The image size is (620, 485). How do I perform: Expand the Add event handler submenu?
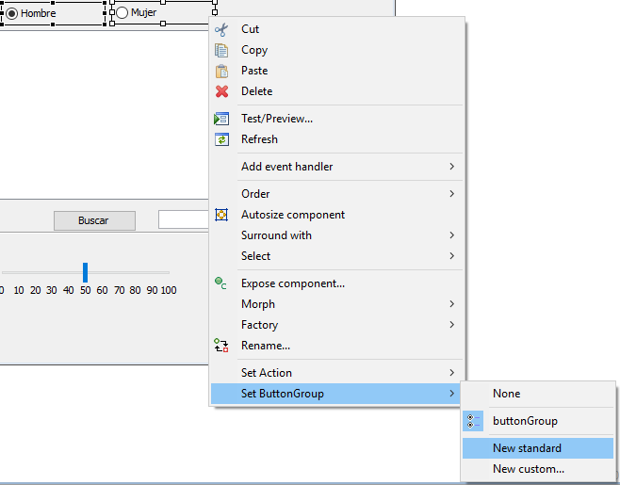(x=451, y=167)
